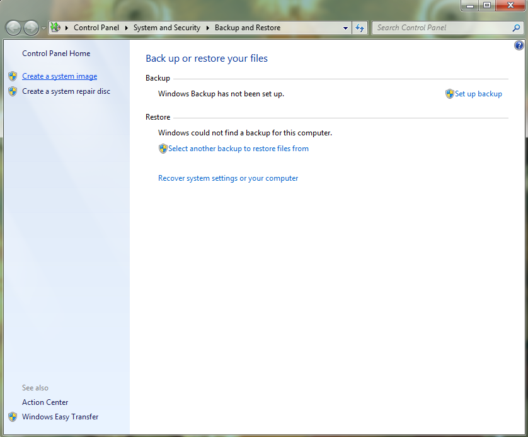Click the shield icon beside Create a system image
Image resolution: width=528 pixels, height=437 pixels.
pos(13,76)
